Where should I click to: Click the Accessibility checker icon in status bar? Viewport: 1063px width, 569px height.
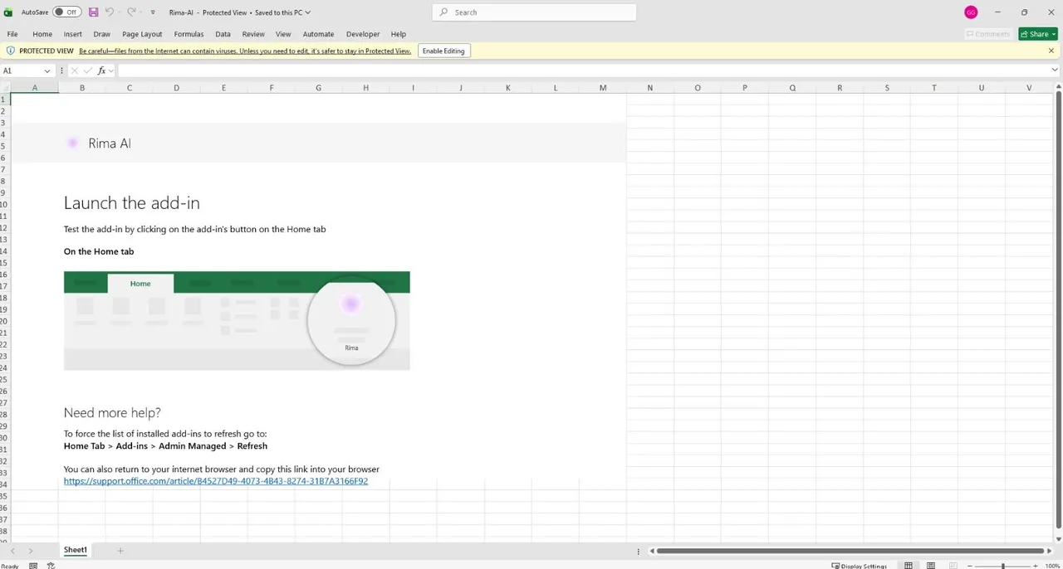coord(51,566)
